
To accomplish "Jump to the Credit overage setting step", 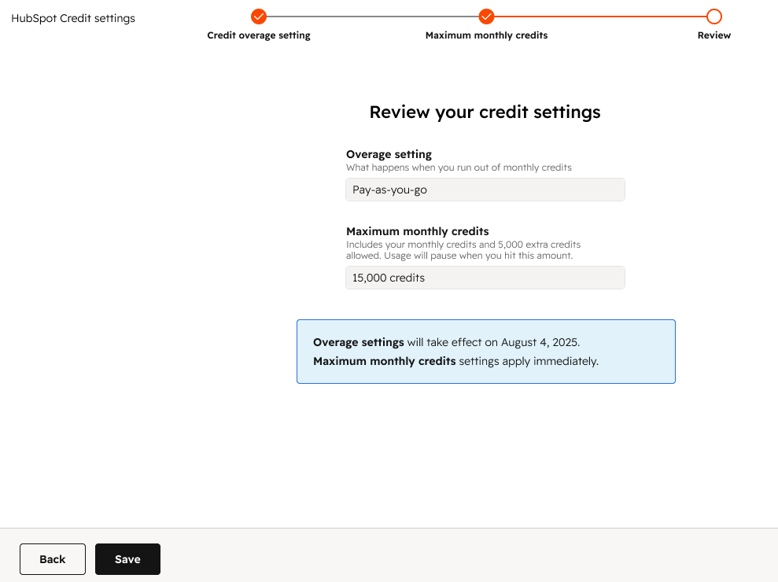I will (258, 35).
